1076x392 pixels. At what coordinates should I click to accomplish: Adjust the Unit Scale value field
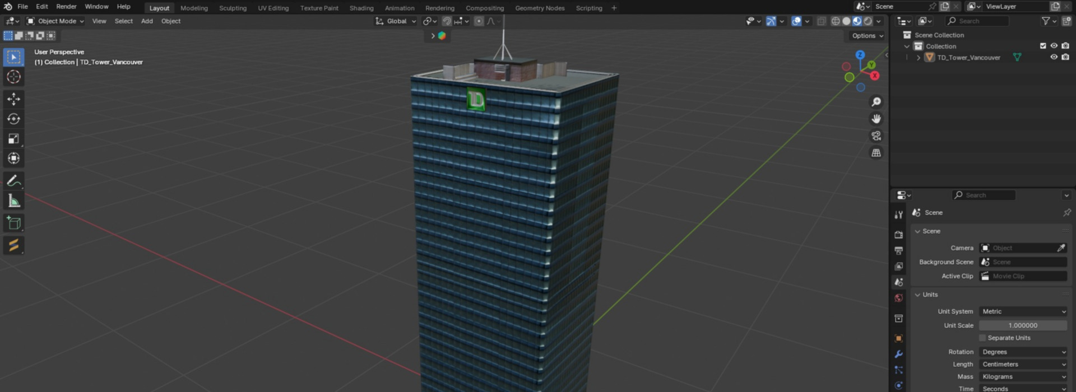[1023, 325]
